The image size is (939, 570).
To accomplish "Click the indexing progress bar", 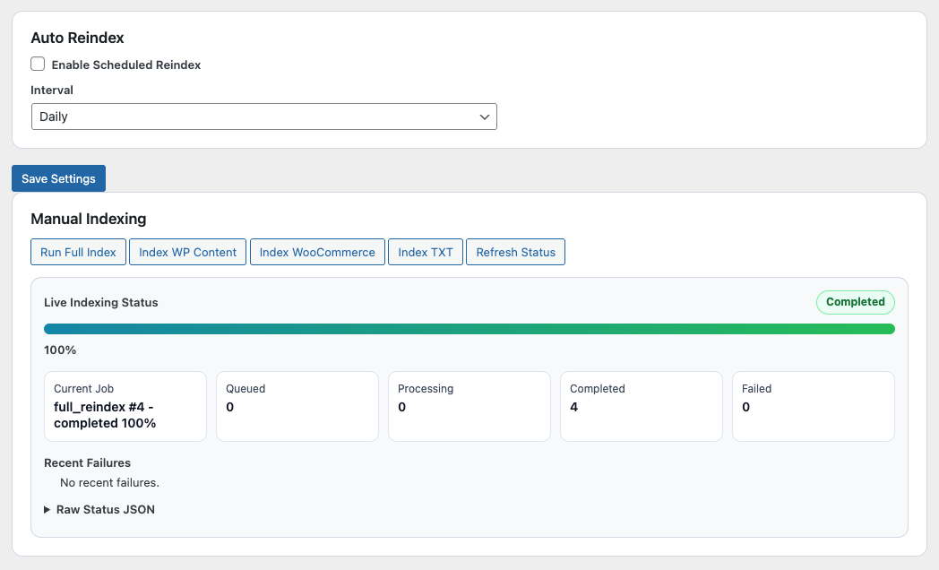I will [x=469, y=329].
